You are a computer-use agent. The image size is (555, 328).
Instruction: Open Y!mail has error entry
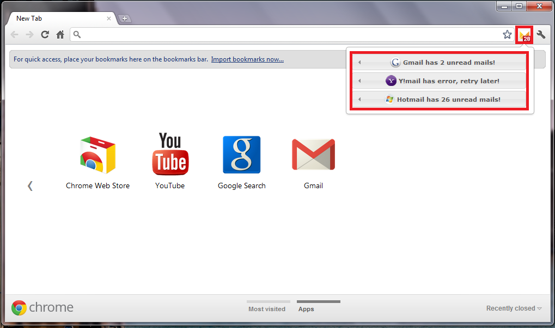439,81
